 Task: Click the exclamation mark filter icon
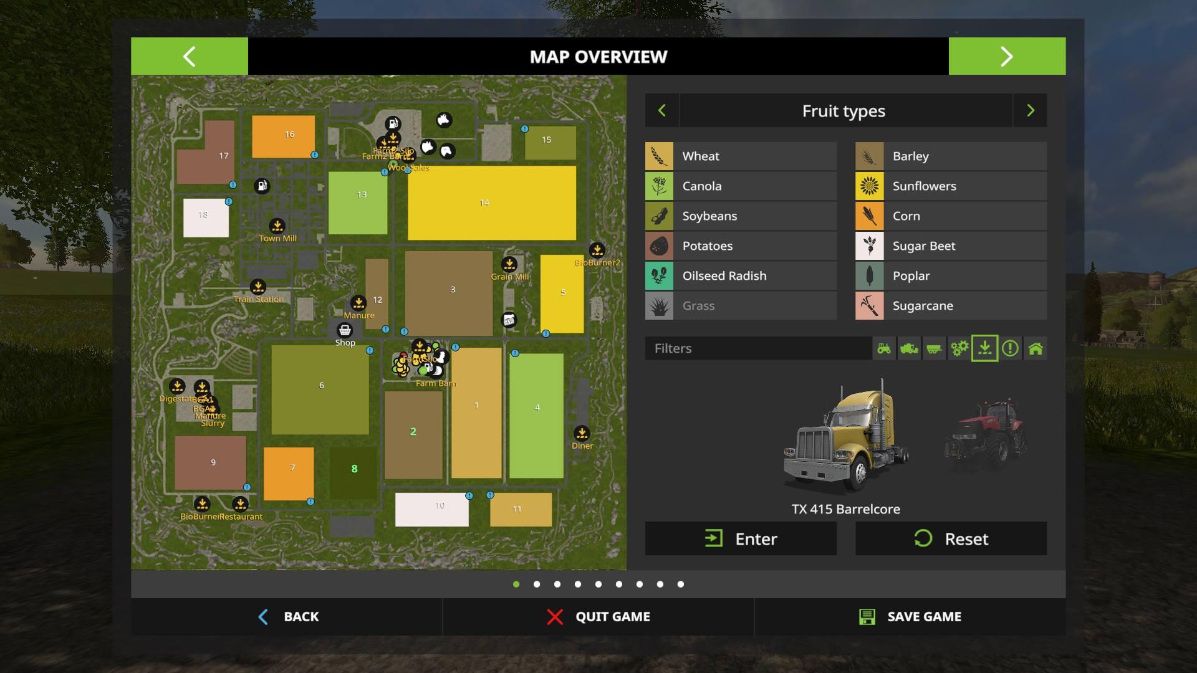click(1010, 349)
